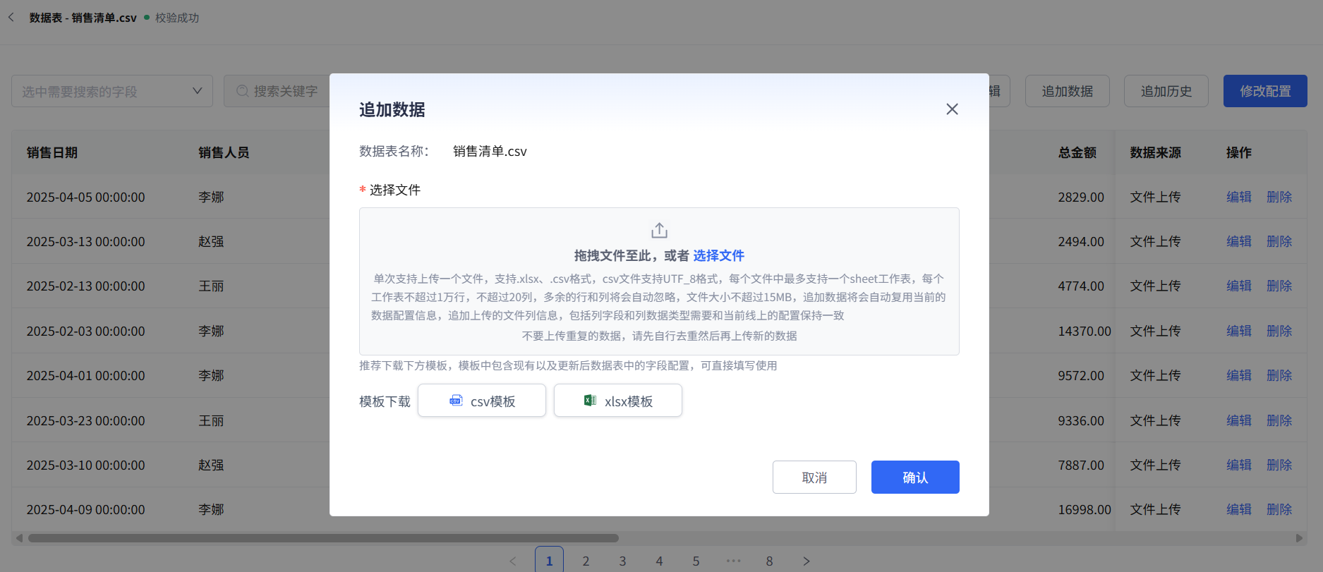Click 取消 to cancel appending data
This screenshot has height=572, width=1323.
click(x=814, y=477)
